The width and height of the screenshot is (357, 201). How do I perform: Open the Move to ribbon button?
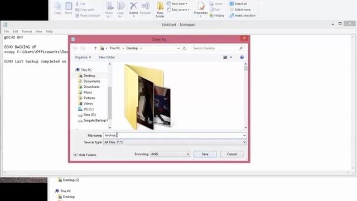(x=109, y=9)
